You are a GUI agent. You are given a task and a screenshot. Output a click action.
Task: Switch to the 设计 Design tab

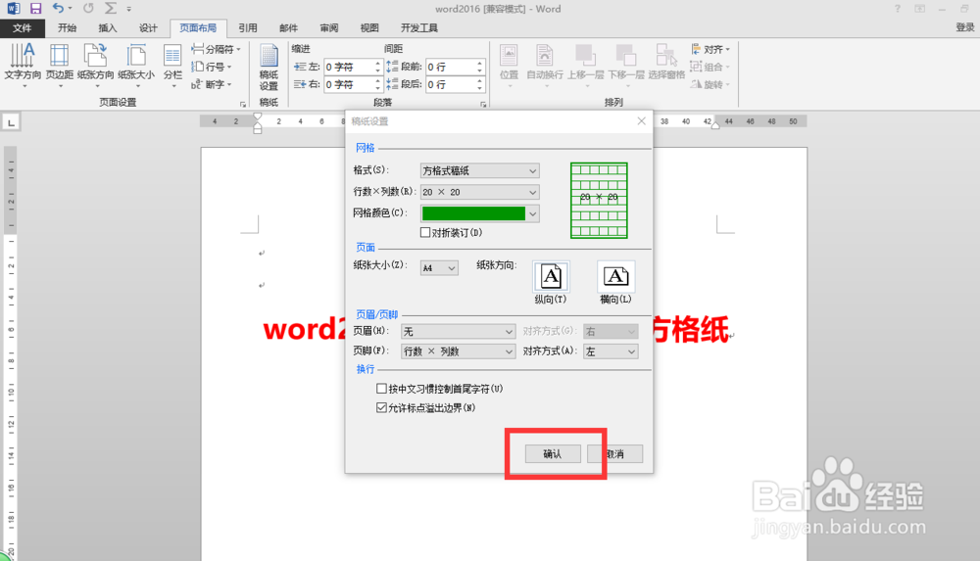pos(148,28)
